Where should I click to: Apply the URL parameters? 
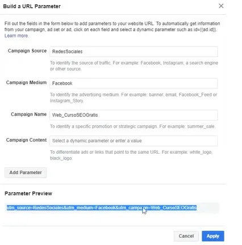click(213, 236)
